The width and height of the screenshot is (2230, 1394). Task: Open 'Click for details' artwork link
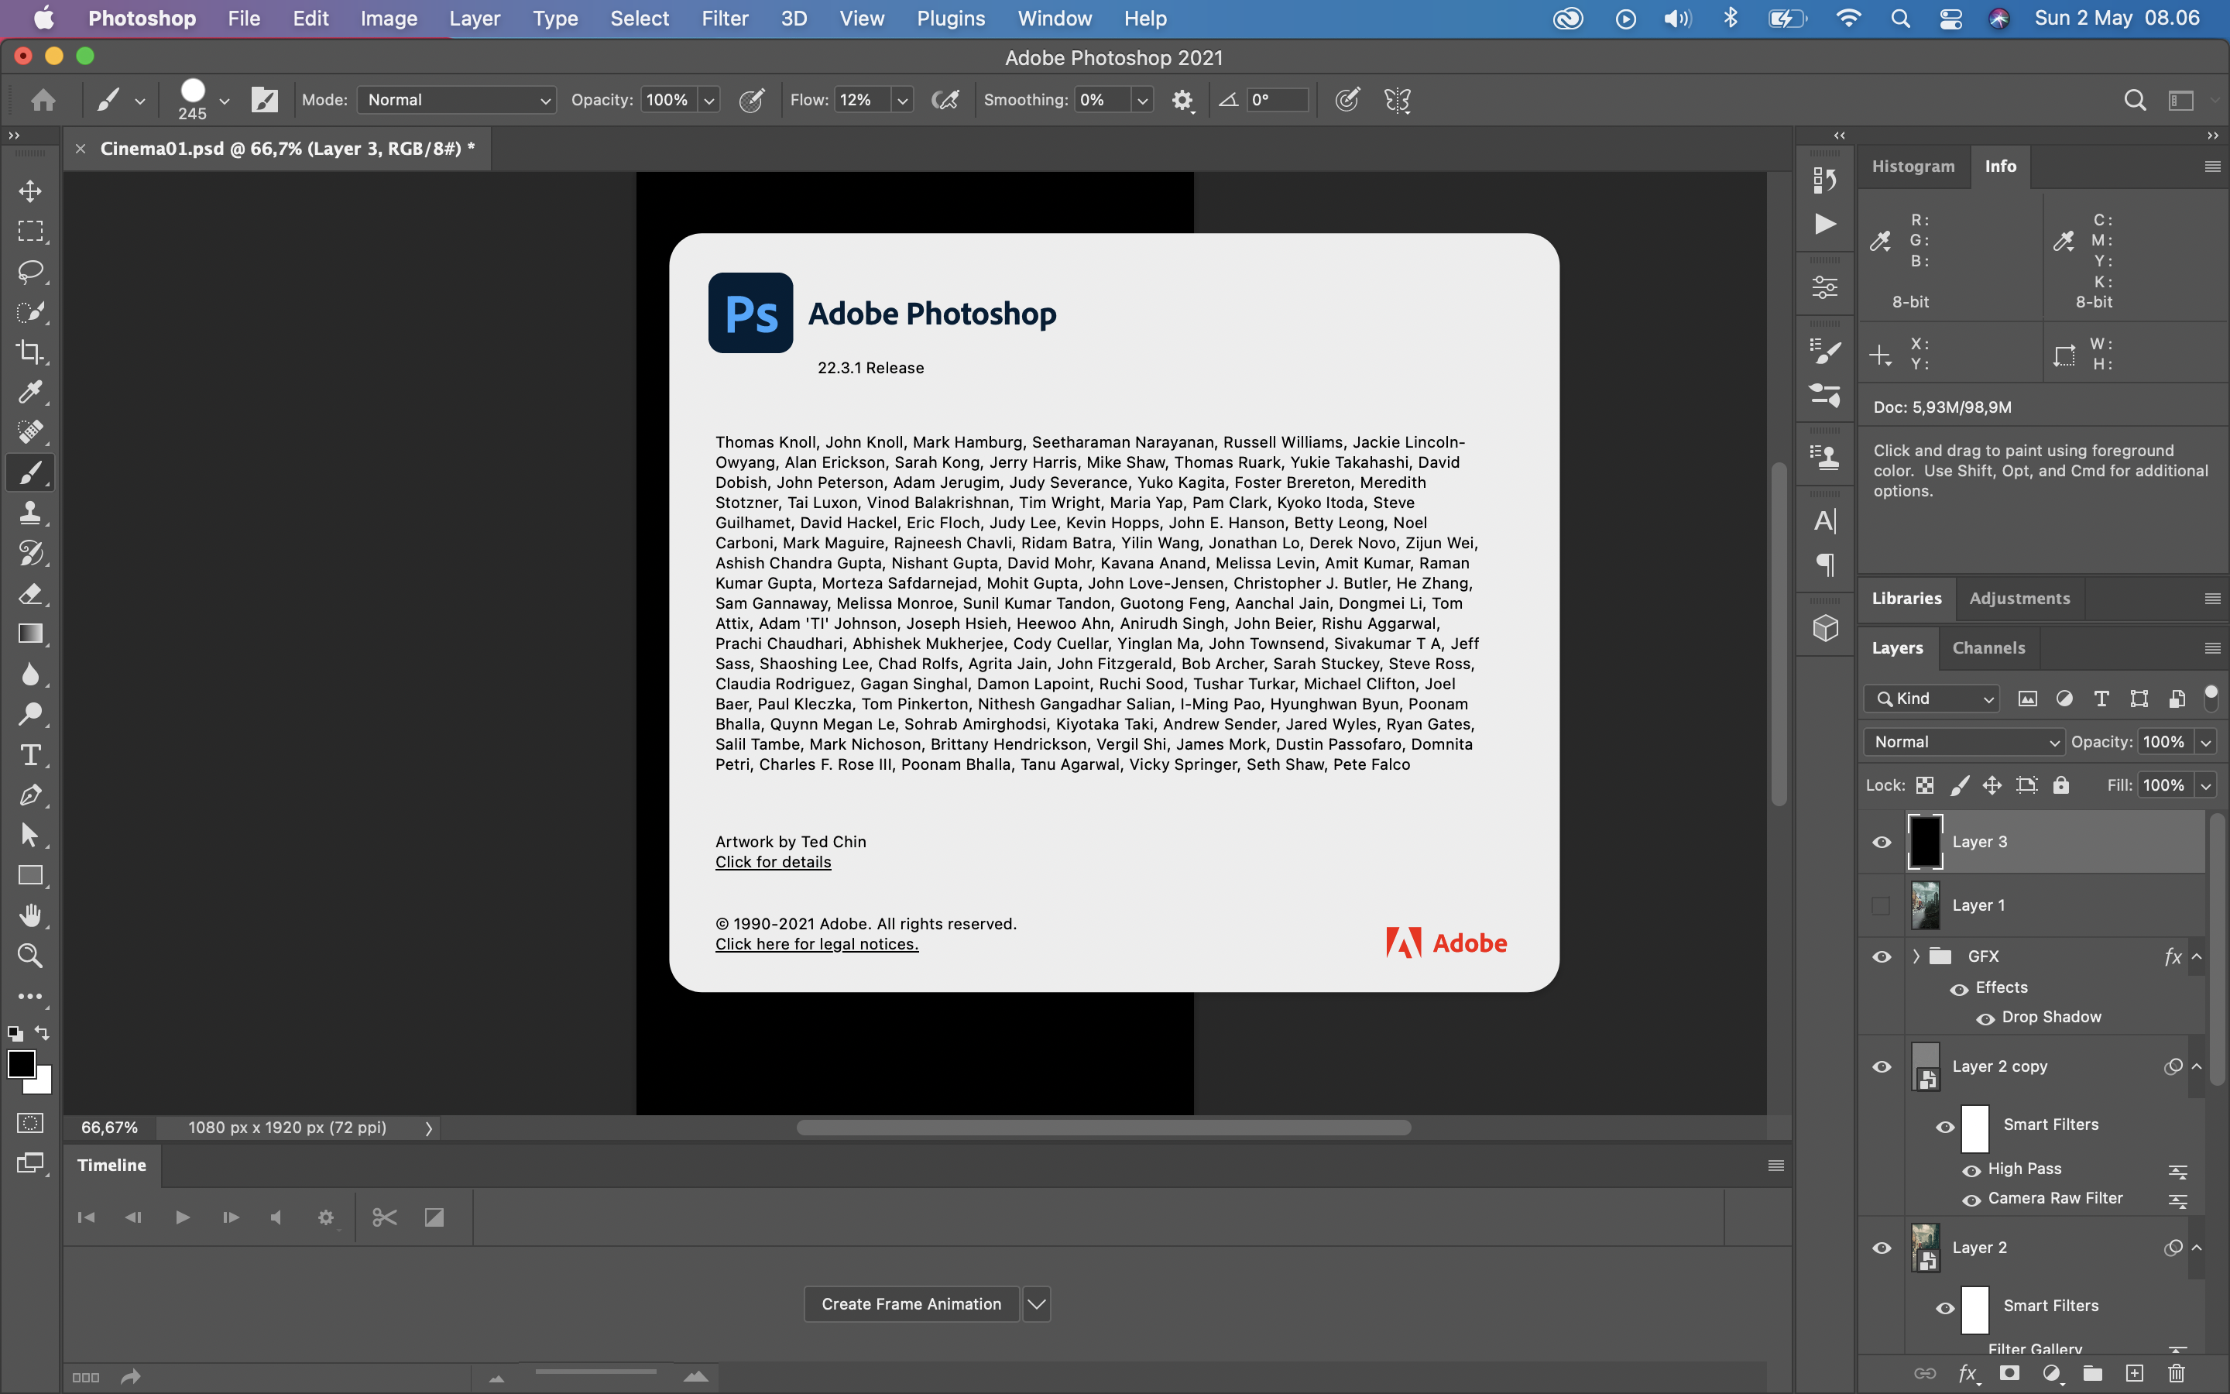pos(773,862)
